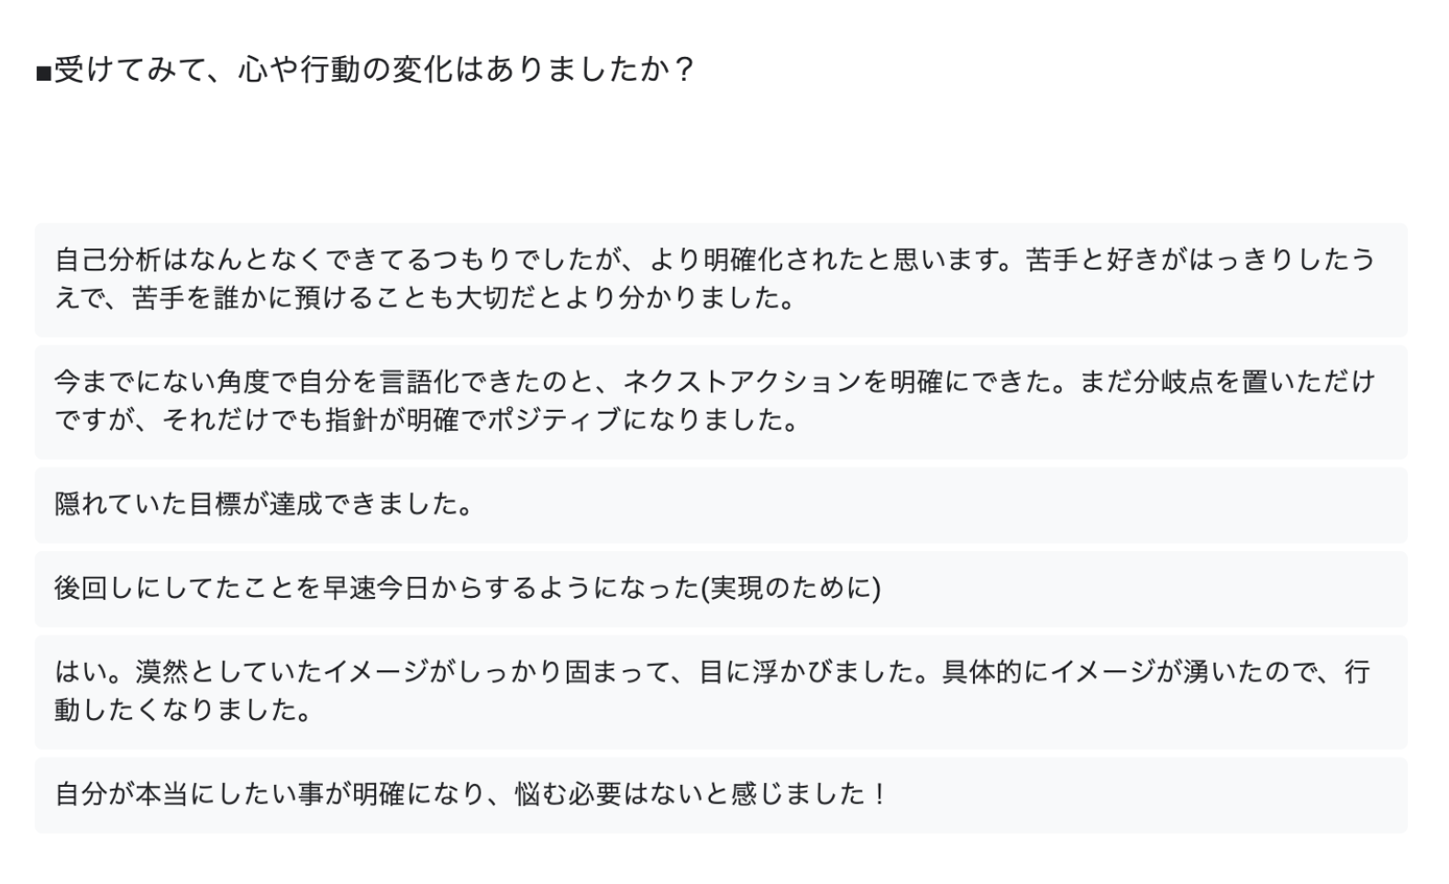Click the heading about 心や行動の変化

tap(366, 70)
